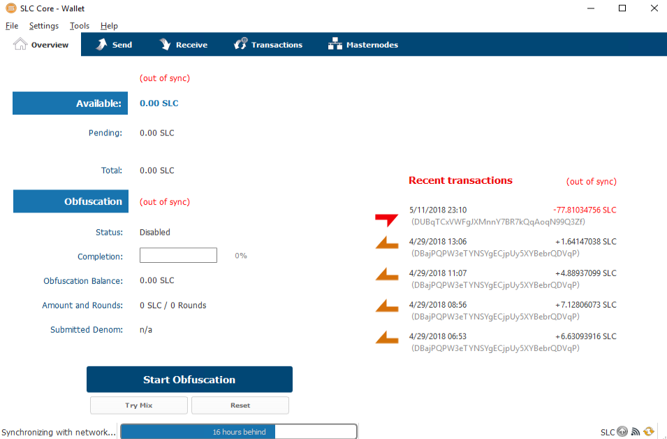Click the Available balance header
Viewport: 667px width, 439px height.
70,103
